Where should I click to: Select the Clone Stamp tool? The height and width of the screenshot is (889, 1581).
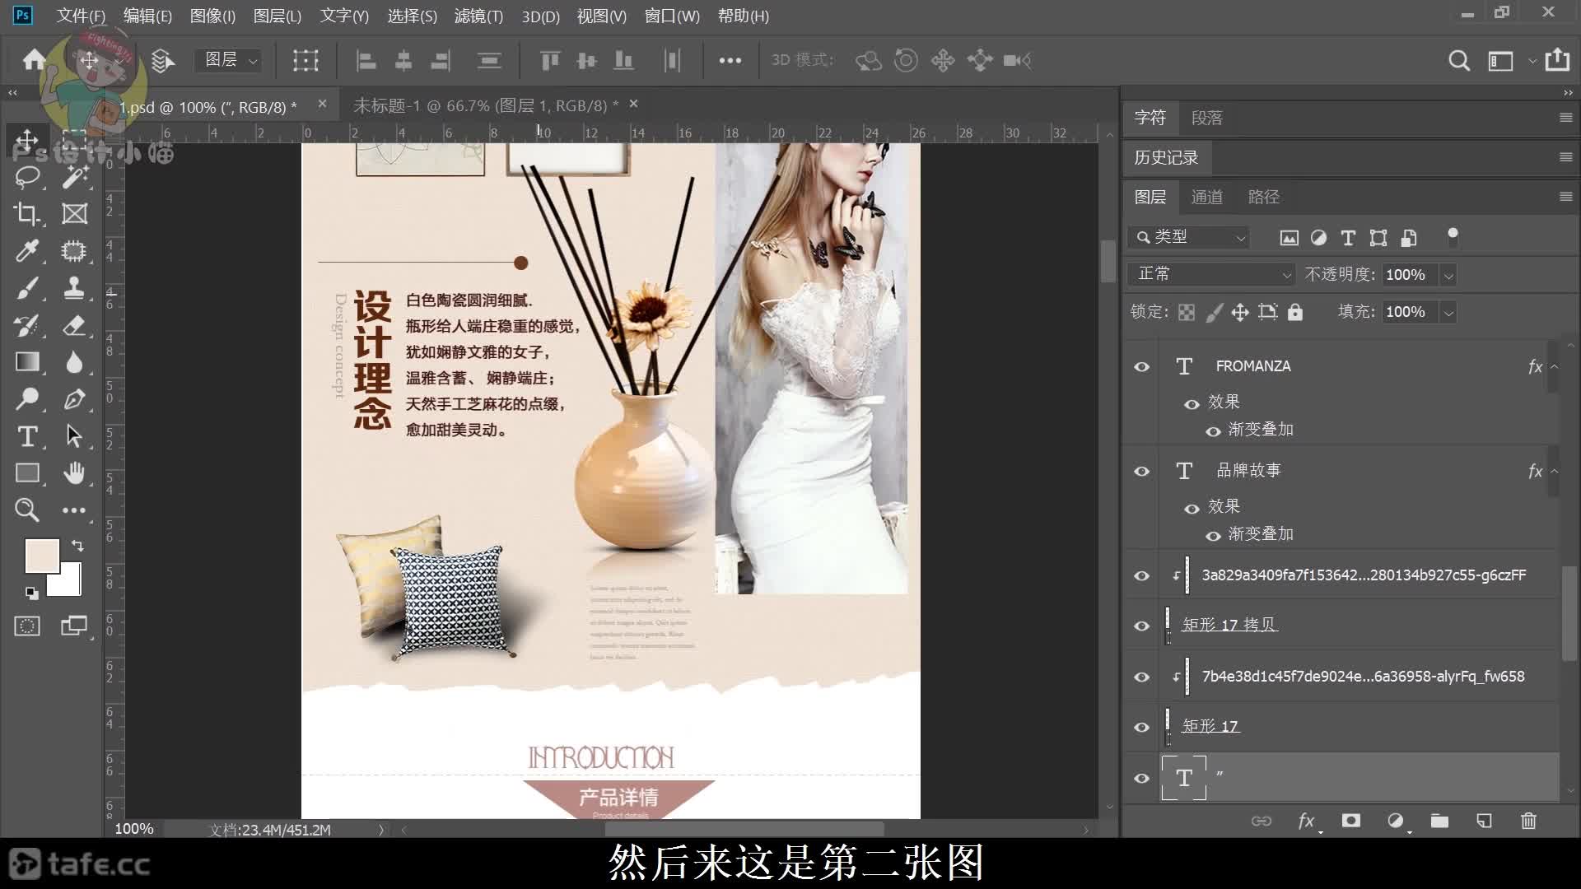tap(74, 288)
